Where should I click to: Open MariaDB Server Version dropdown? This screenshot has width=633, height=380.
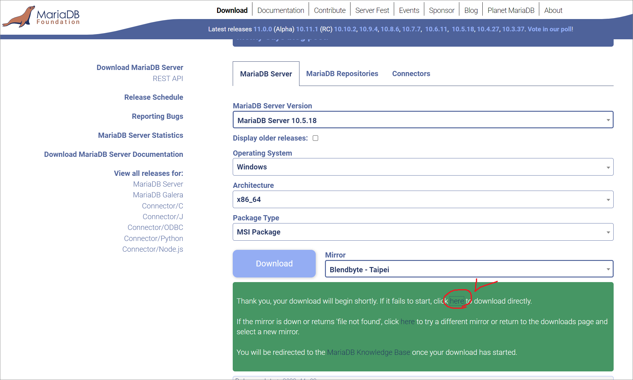pos(423,120)
